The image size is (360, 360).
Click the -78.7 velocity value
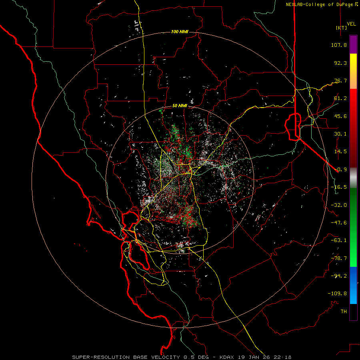[x=339, y=258]
